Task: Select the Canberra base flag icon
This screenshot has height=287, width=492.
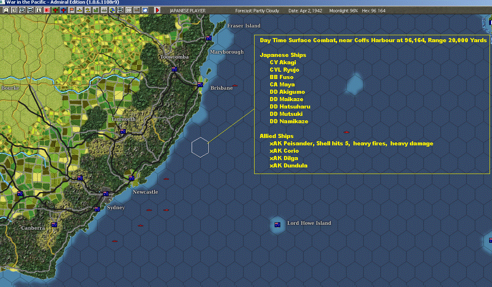Action: [54, 225]
